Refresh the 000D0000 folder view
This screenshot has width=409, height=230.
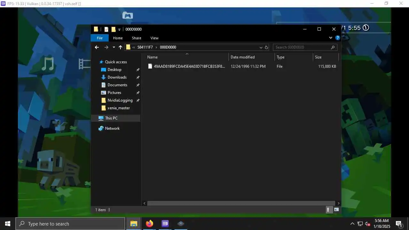pos(266,47)
